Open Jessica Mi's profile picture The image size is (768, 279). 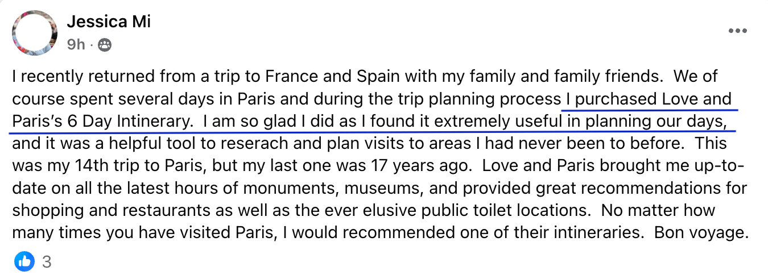[35, 32]
